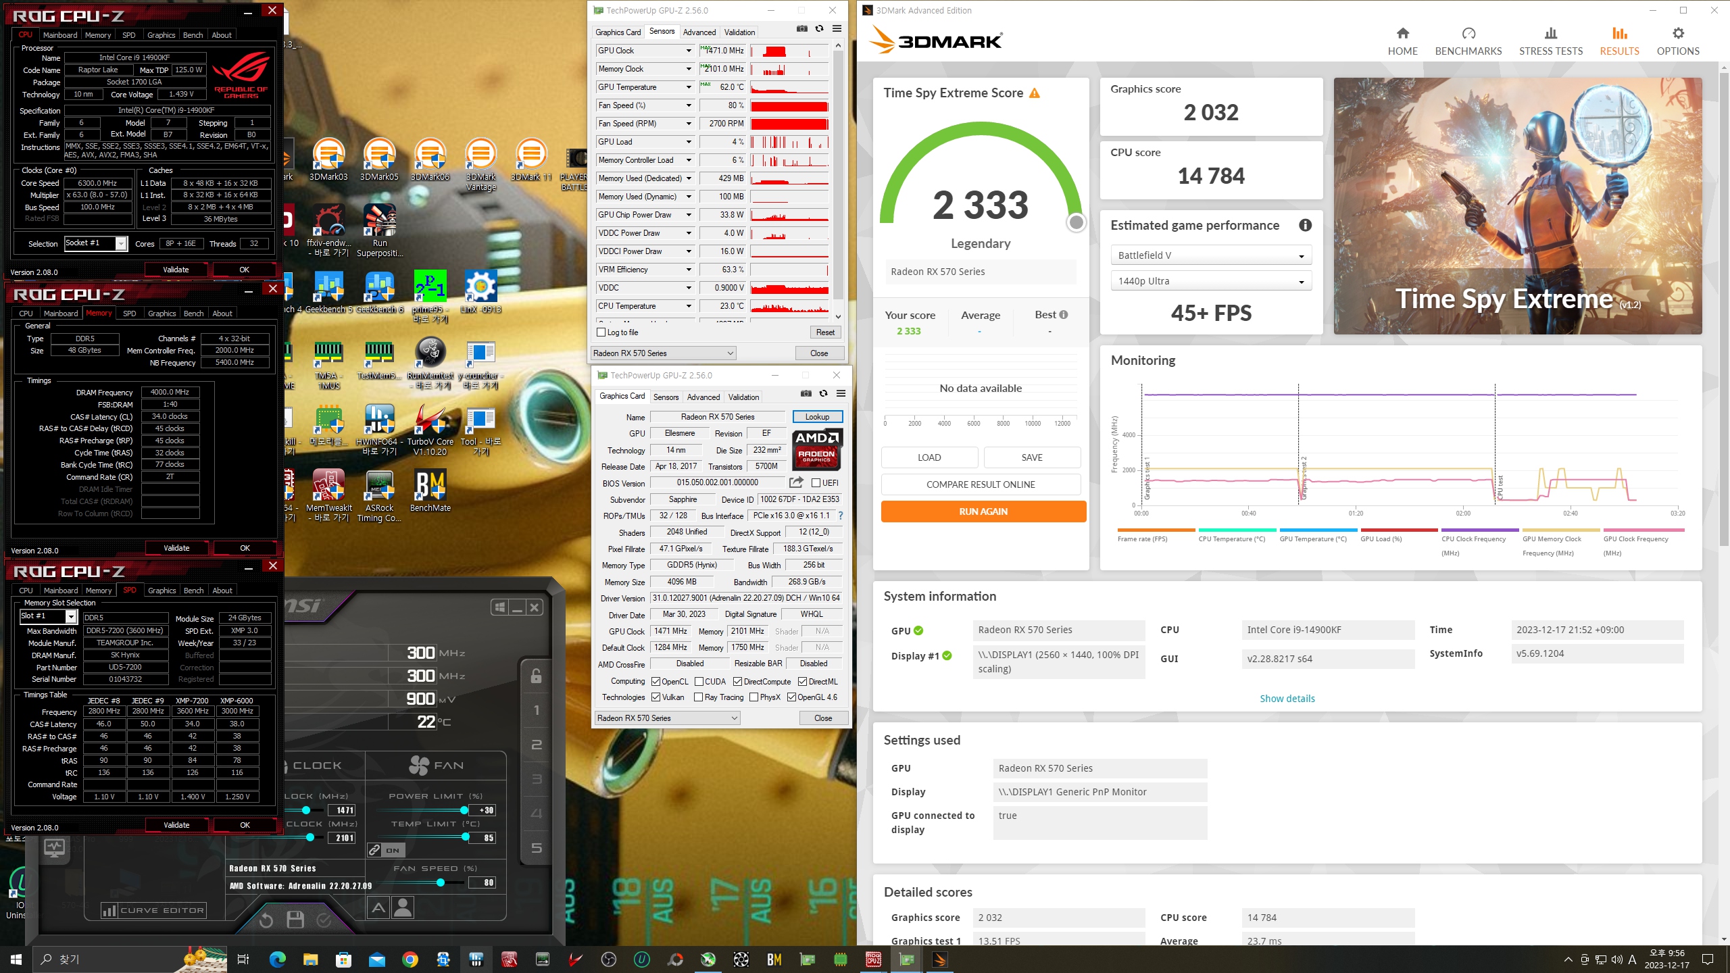The height and width of the screenshot is (973, 1730).
Task: Open 3DMark OPTIONS gear
Action: click(1678, 41)
